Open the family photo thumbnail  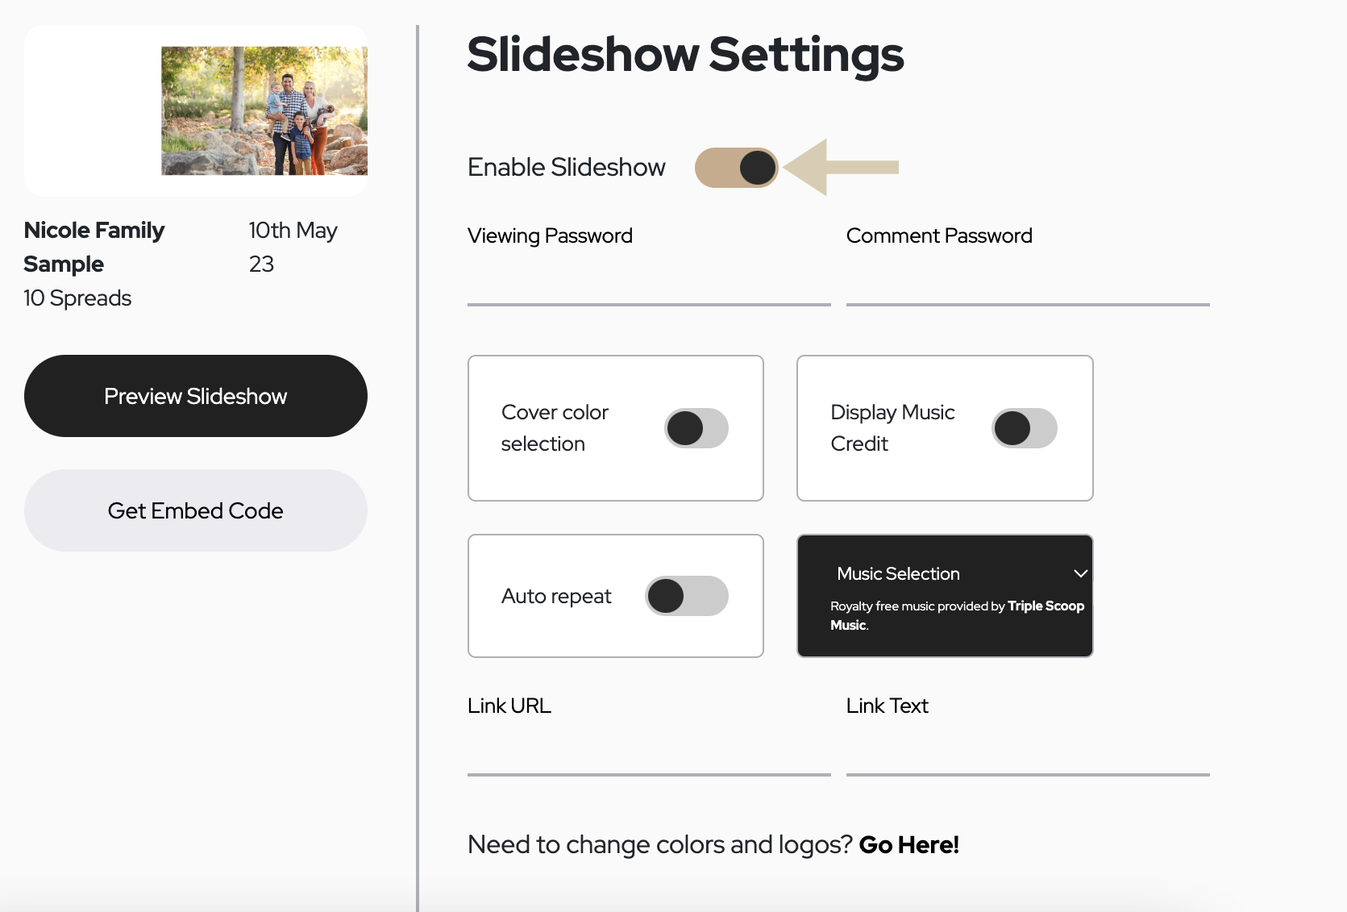(x=264, y=110)
